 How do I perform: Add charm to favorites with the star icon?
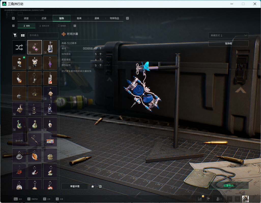tap(93, 187)
